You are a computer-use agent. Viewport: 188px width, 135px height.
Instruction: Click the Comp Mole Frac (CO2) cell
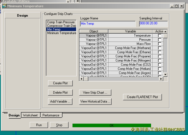pos(130,65)
